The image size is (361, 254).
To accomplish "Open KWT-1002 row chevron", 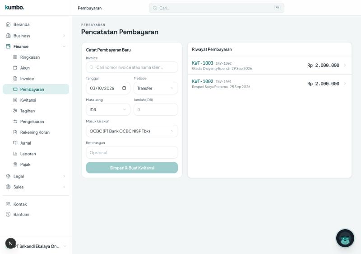I will point(345,84).
